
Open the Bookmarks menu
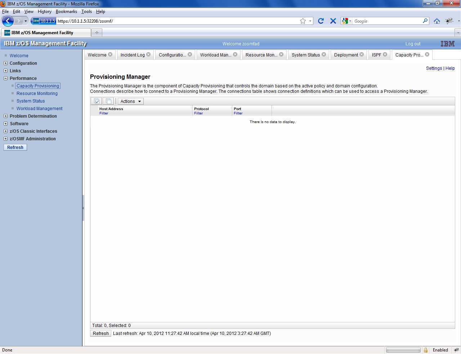[66, 12]
